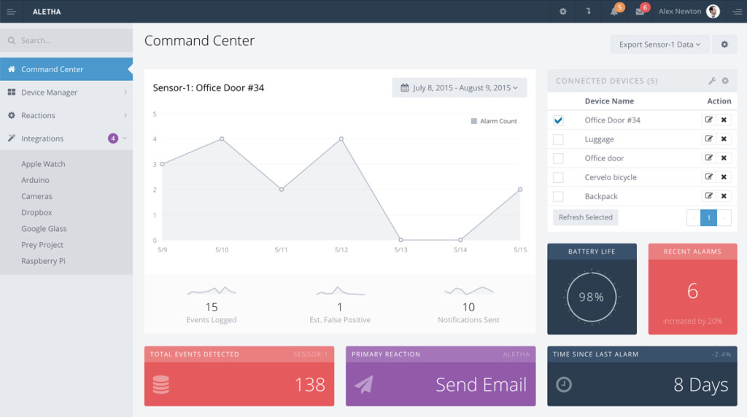Expand the Device Manager menu
The image size is (747, 417).
click(66, 93)
